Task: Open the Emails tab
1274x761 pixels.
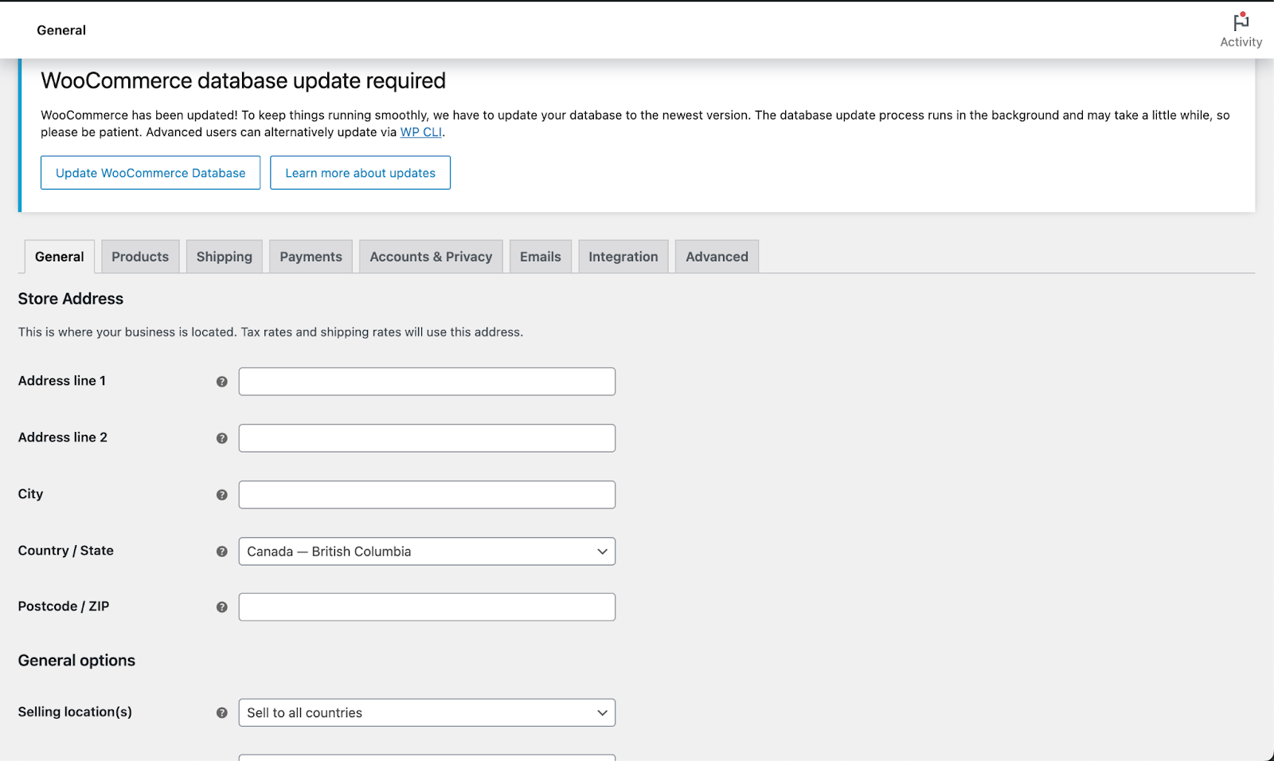Action: point(541,257)
